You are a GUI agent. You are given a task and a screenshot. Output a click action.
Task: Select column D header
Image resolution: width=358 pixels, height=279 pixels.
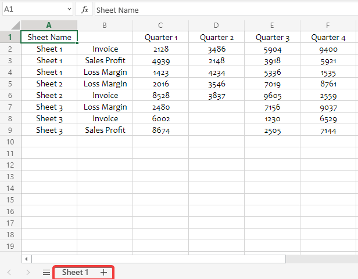pos(216,26)
